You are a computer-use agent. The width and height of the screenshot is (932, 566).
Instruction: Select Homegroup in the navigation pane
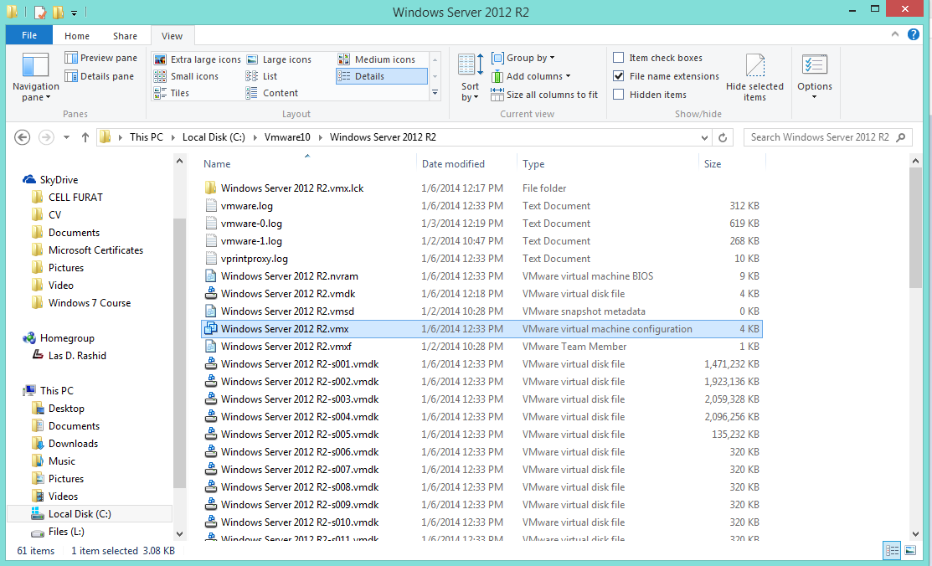(x=67, y=338)
